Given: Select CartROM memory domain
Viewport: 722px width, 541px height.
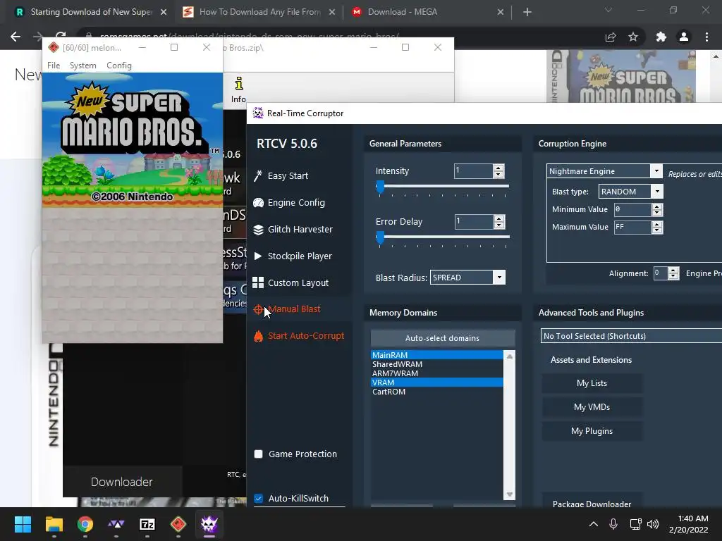Looking at the screenshot, I should pos(437,392).
